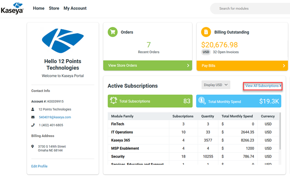Open the 5404019@kaseya.com email link
Screen dimensions: 290x176
pyautogui.click(x=55, y=117)
